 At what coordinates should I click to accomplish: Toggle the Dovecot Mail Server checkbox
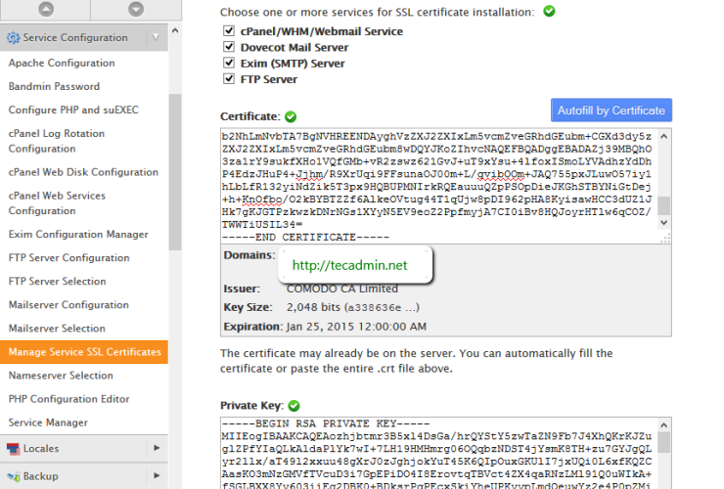click(228, 47)
